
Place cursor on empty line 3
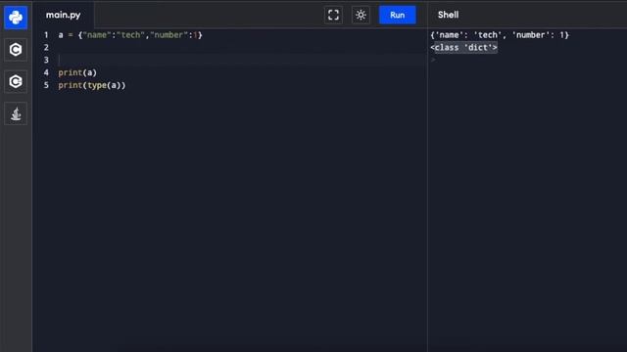[x=242, y=61]
